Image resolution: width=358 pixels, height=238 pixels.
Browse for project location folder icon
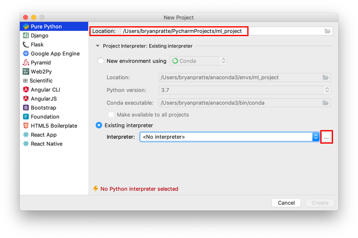point(327,31)
